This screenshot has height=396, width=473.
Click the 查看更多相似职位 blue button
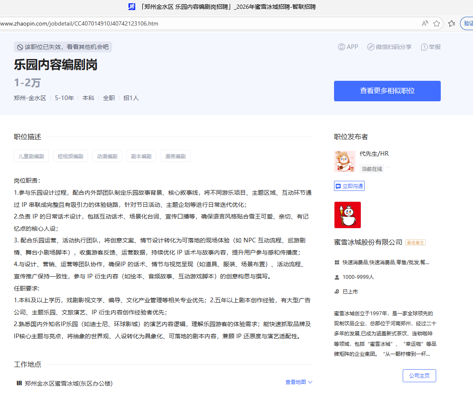point(387,91)
